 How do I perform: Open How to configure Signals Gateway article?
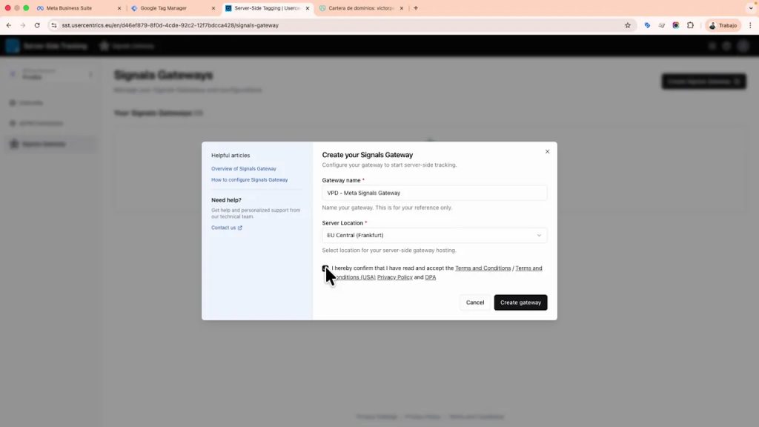coord(249,179)
